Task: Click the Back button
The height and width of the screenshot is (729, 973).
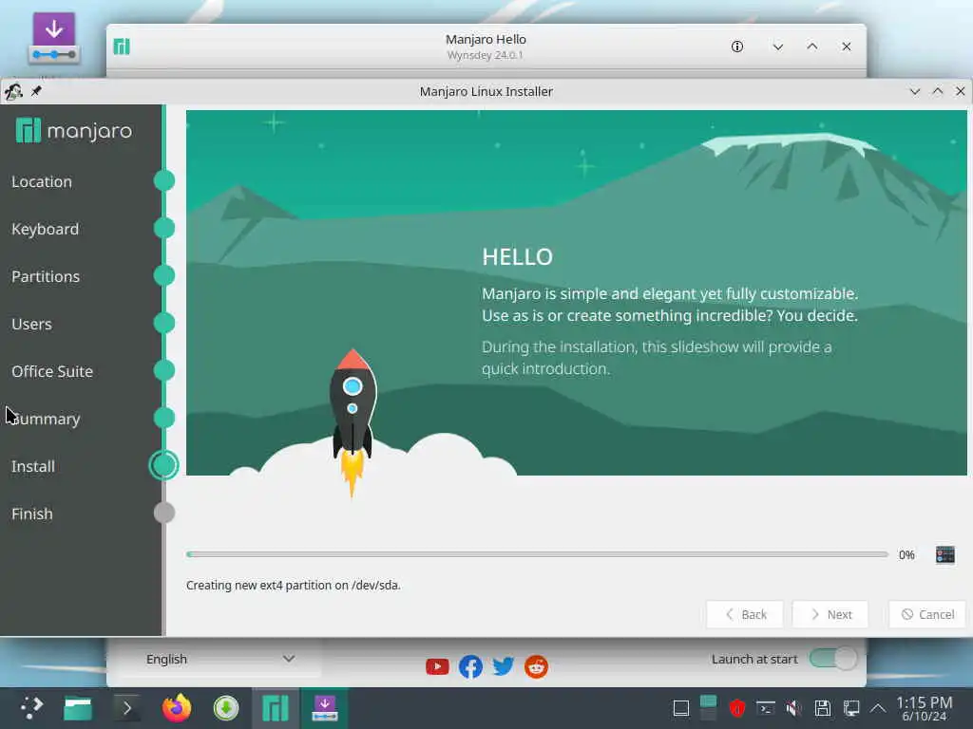Action: pos(745,614)
